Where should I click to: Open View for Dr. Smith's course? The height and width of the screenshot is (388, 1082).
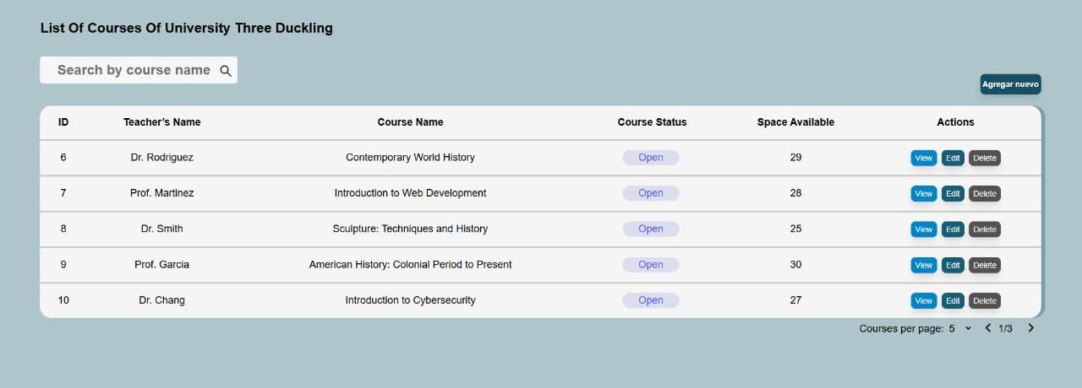point(923,229)
